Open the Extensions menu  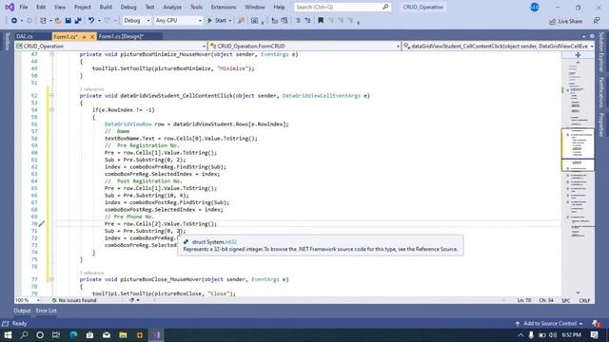224,7
